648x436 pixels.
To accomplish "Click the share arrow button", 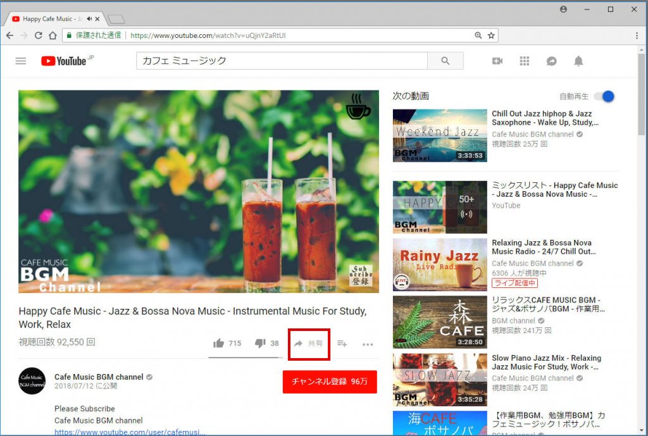I will pyautogui.click(x=308, y=344).
